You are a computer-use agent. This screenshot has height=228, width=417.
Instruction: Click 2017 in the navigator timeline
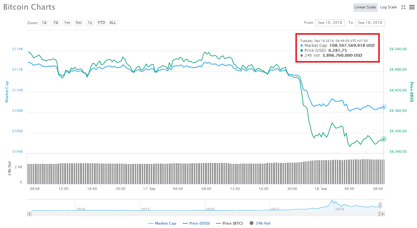pyautogui.click(x=275, y=209)
